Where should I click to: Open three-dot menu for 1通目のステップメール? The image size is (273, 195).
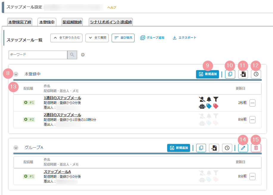(x=252, y=103)
